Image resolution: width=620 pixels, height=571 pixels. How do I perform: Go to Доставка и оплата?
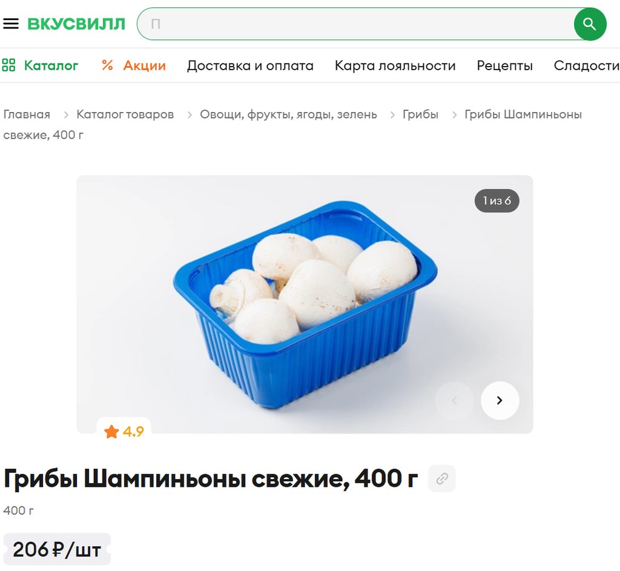coord(250,65)
